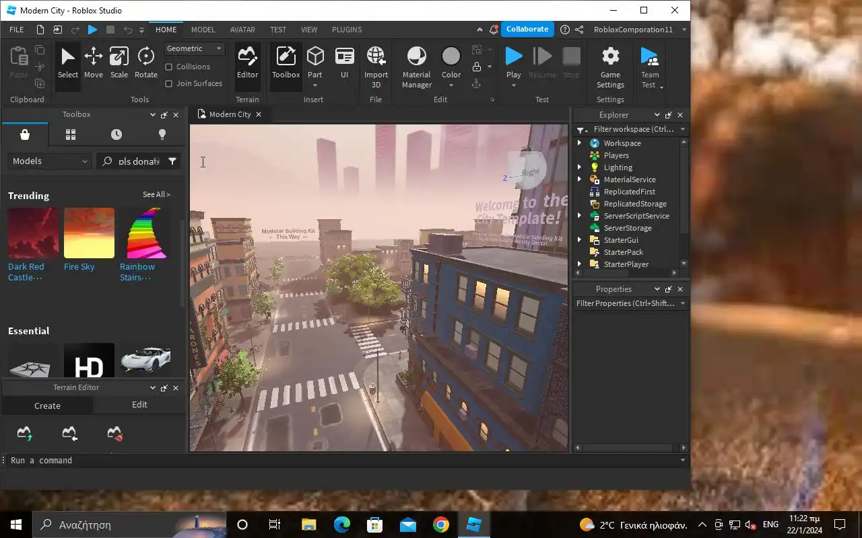Open Windows Start menu
862x538 pixels.
pos(16,525)
